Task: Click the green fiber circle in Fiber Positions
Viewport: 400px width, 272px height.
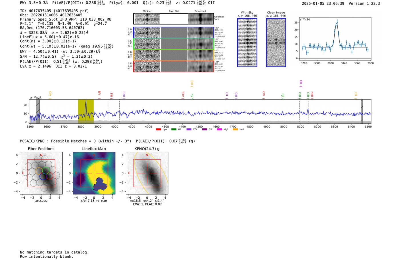Action: pyautogui.click(x=46, y=171)
